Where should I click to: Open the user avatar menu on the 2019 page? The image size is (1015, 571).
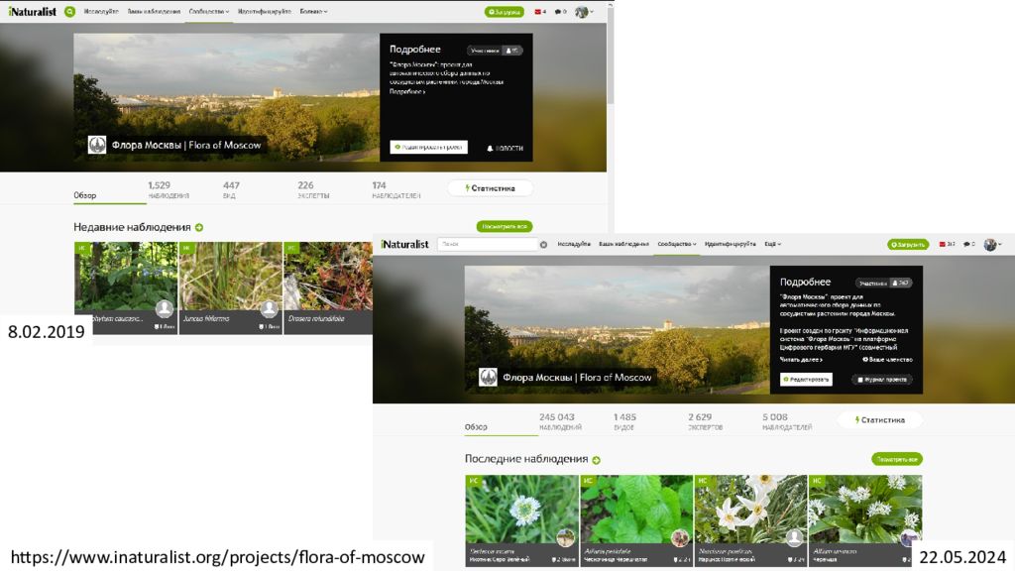click(584, 12)
